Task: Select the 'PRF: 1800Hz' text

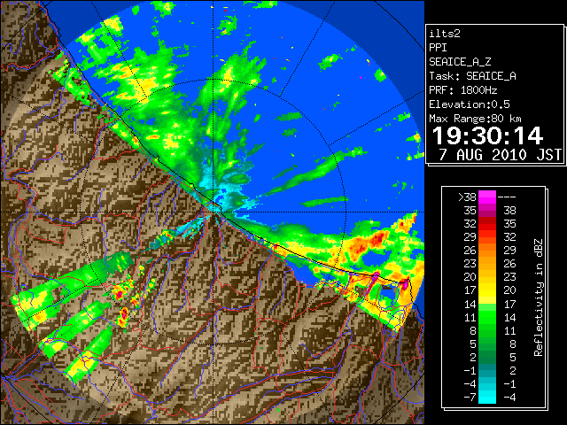Action: tap(463, 90)
